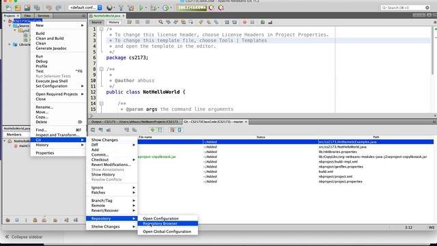This screenshot has width=437, height=246.
Task: Click the Path column header in Git table
Action: coord(376,137)
